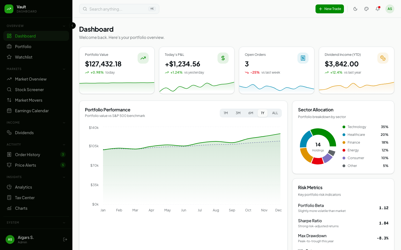The height and width of the screenshot is (250, 401).
Task: Select the 6M performance timeframe
Action: coord(250,113)
